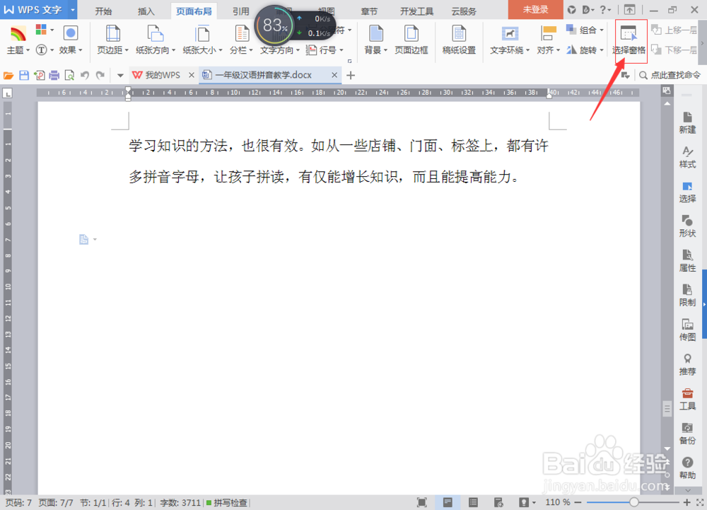
Task: Open 页边距 margins settings
Action: point(112,39)
